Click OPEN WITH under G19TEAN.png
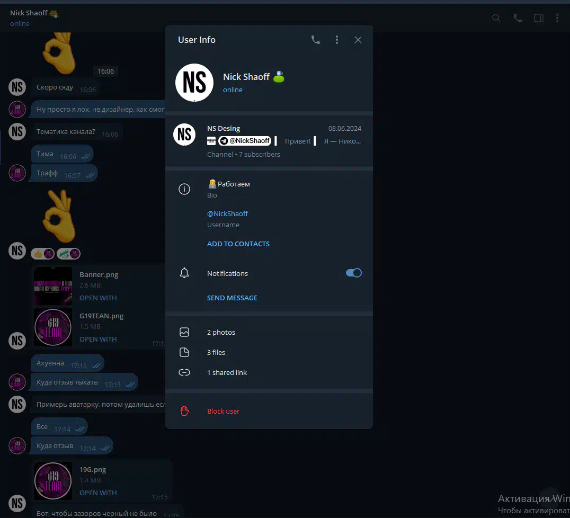The height and width of the screenshot is (518, 570). (98, 339)
